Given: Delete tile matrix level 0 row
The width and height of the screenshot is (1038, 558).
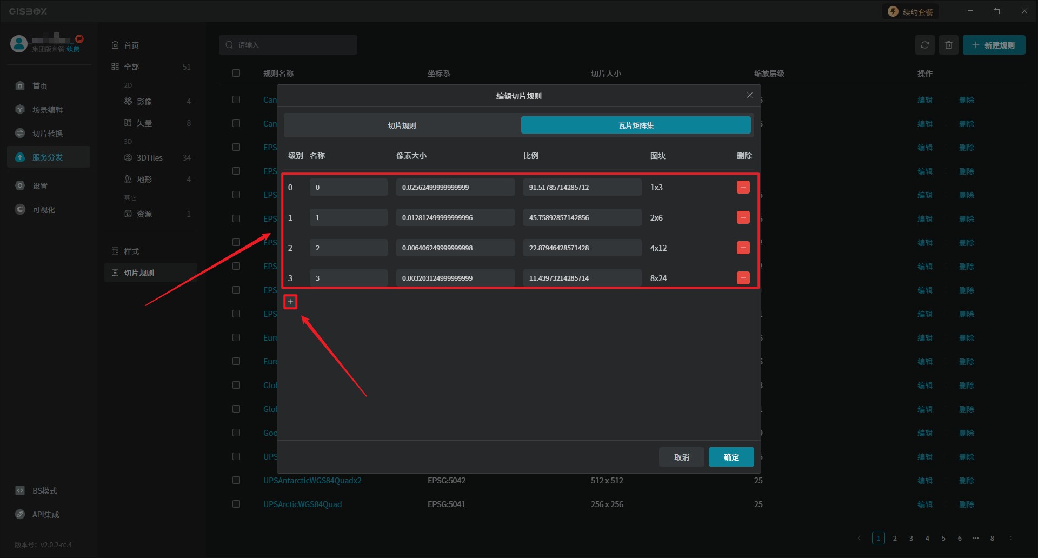Looking at the screenshot, I should click(743, 187).
